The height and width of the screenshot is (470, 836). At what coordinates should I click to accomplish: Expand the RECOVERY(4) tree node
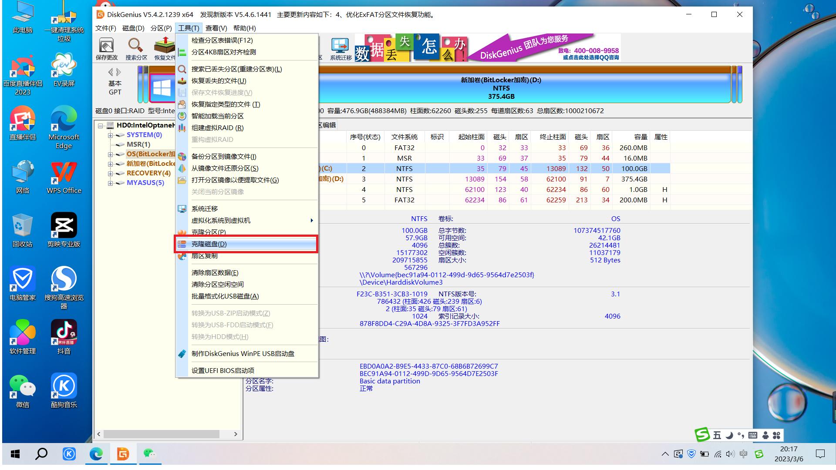[110, 173]
